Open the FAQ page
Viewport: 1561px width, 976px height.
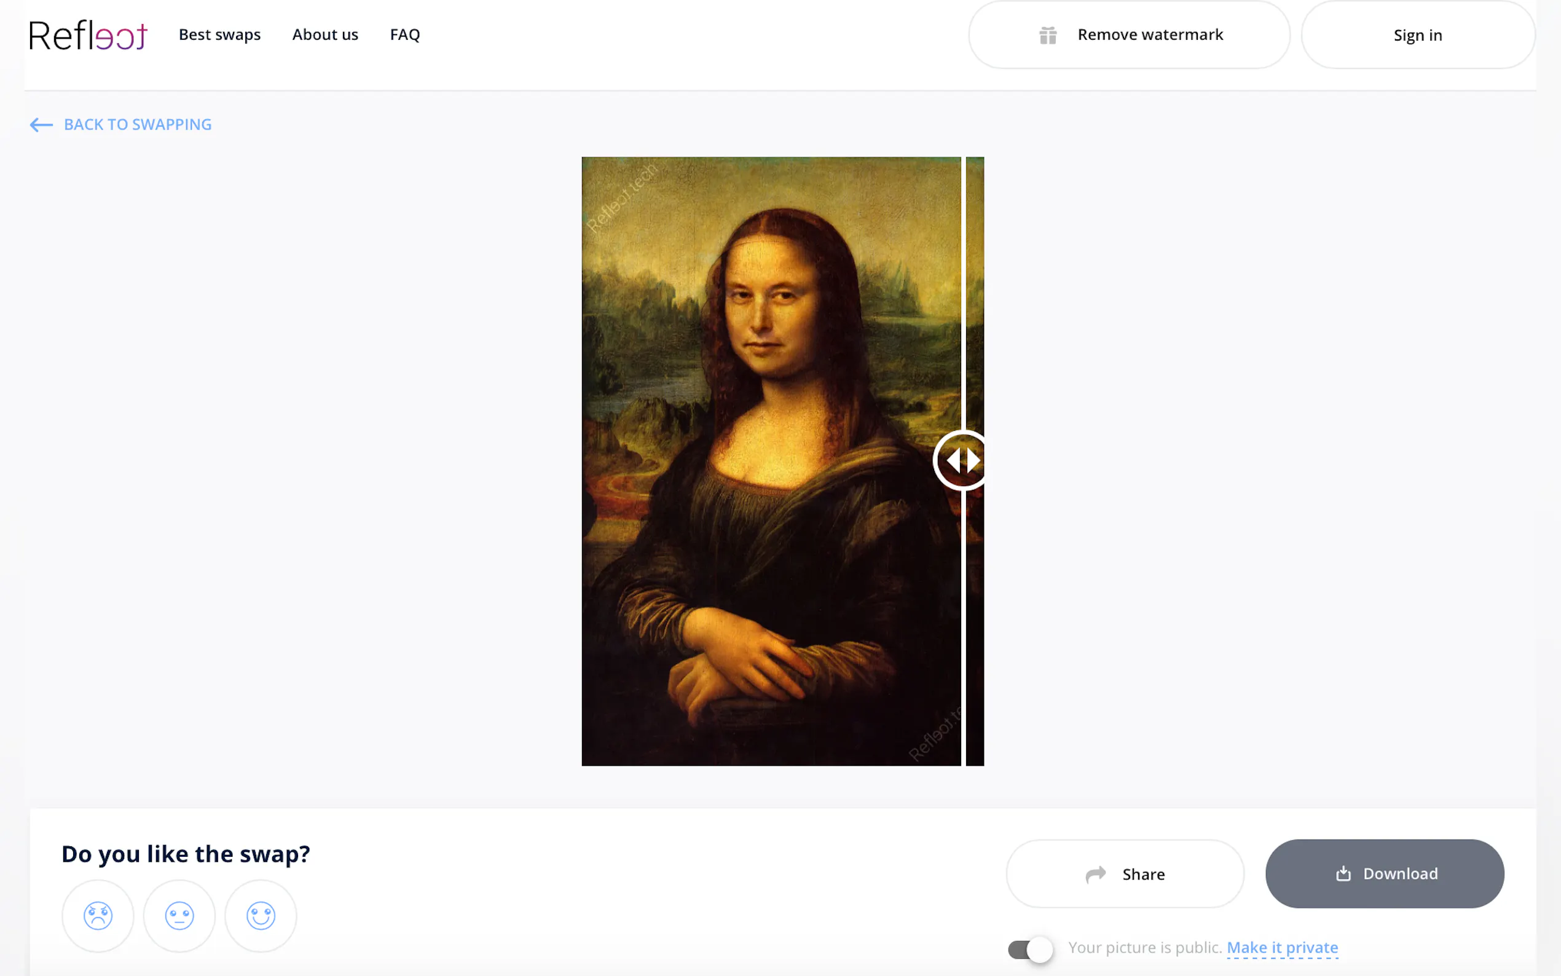coord(404,35)
